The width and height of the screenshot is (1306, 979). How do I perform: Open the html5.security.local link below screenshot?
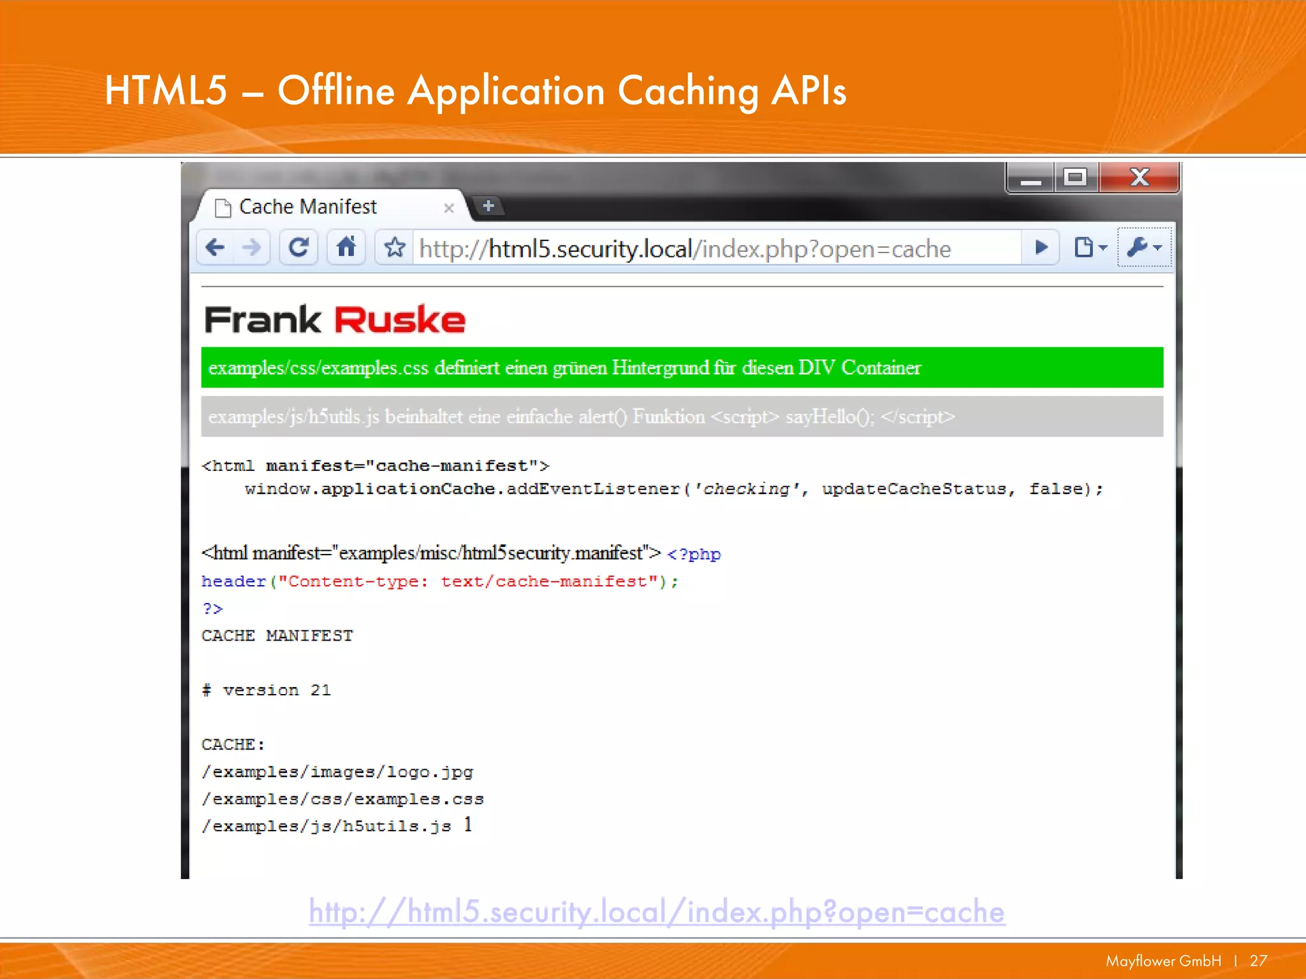(657, 912)
